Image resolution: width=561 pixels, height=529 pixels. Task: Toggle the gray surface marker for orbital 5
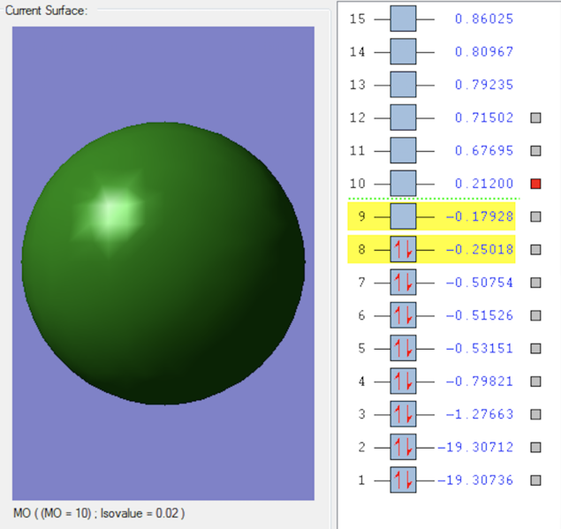point(535,348)
